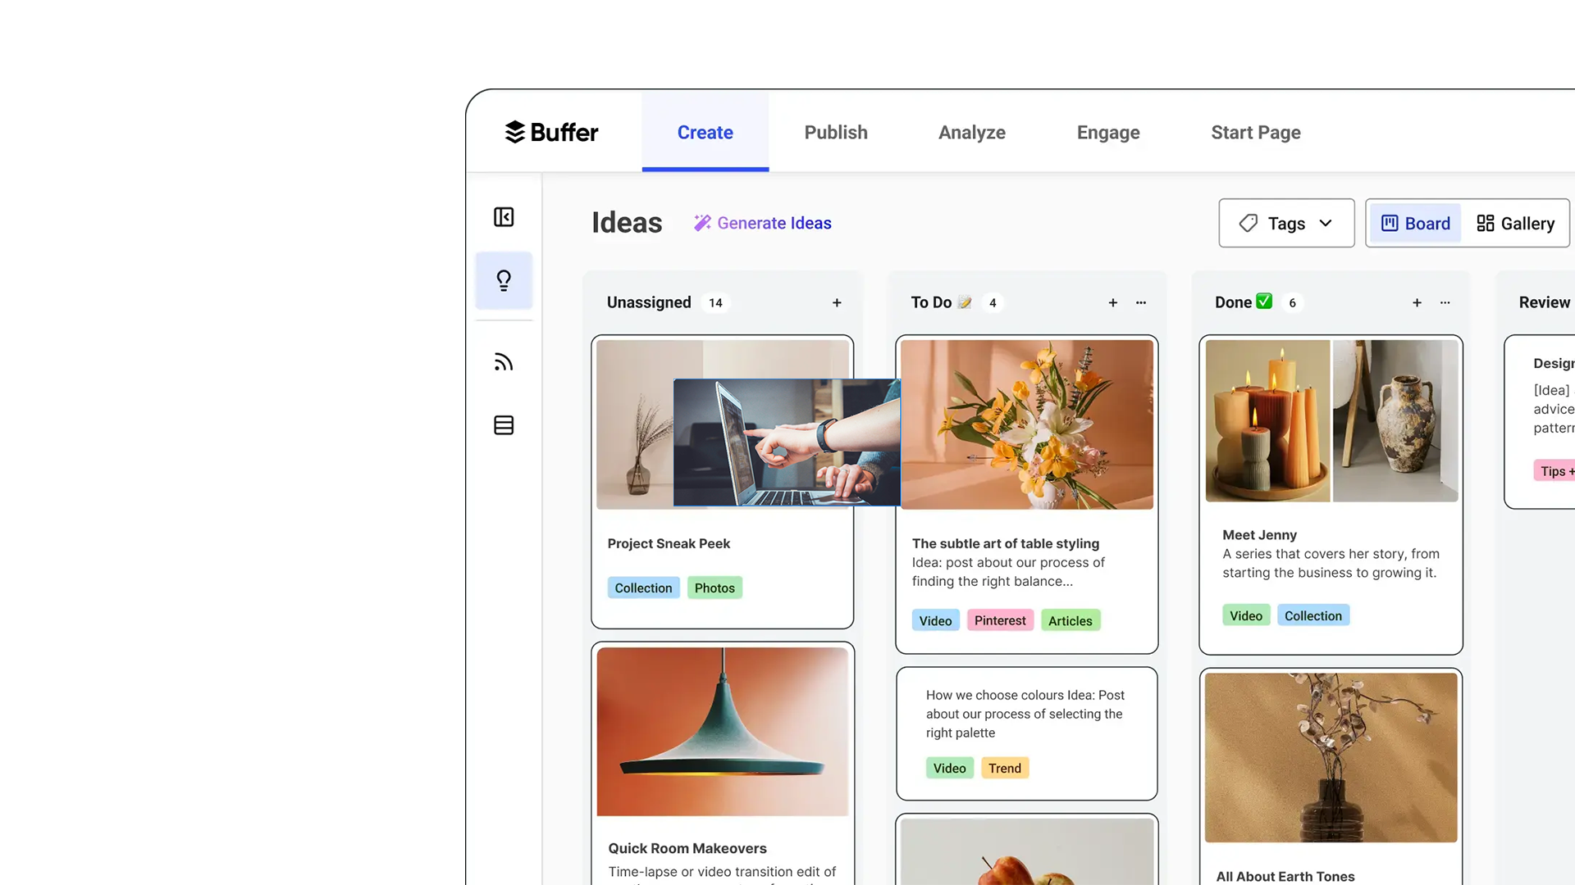Click the Buffer logo
Image resolution: width=1575 pixels, height=885 pixels.
click(x=551, y=132)
